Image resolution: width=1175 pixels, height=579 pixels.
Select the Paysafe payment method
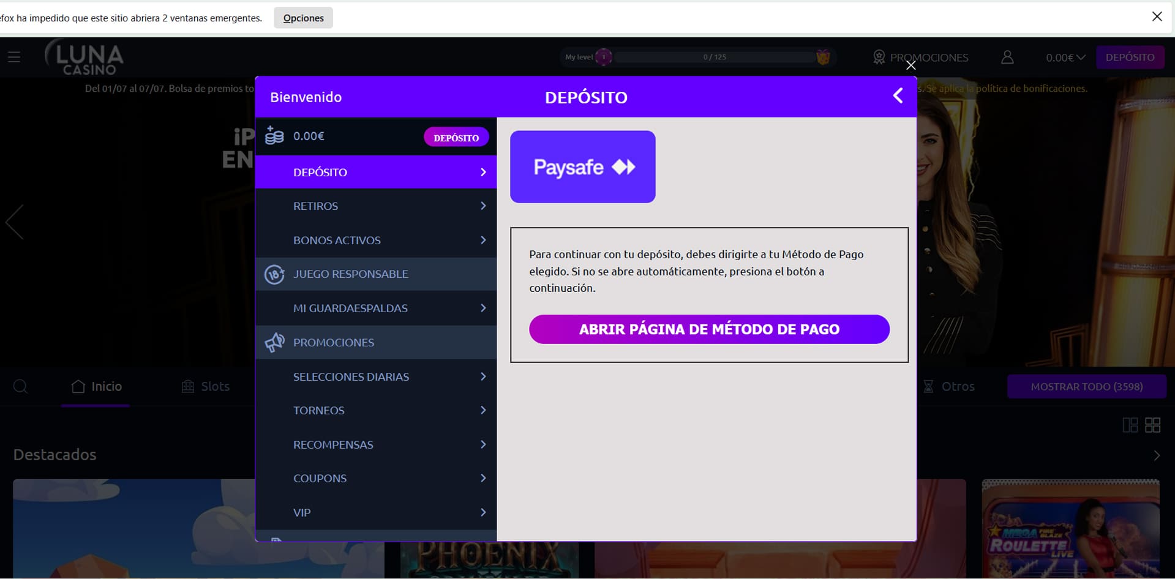[x=582, y=166]
